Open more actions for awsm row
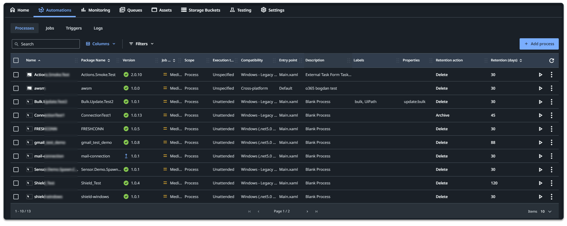Image resolution: width=567 pixels, height=226 pixels. click(x=552, y=88)
